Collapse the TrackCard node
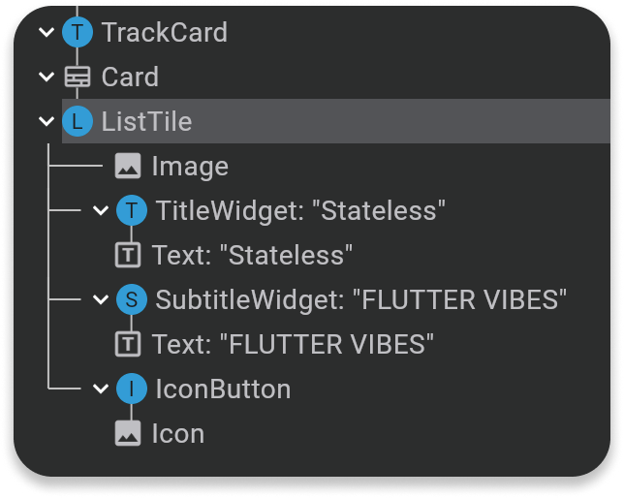This screenshot has width=624, height=498. pyautogui.click(x=46, y=32)
